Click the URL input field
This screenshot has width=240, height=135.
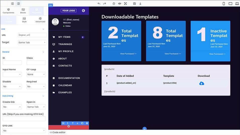(32, 35)
